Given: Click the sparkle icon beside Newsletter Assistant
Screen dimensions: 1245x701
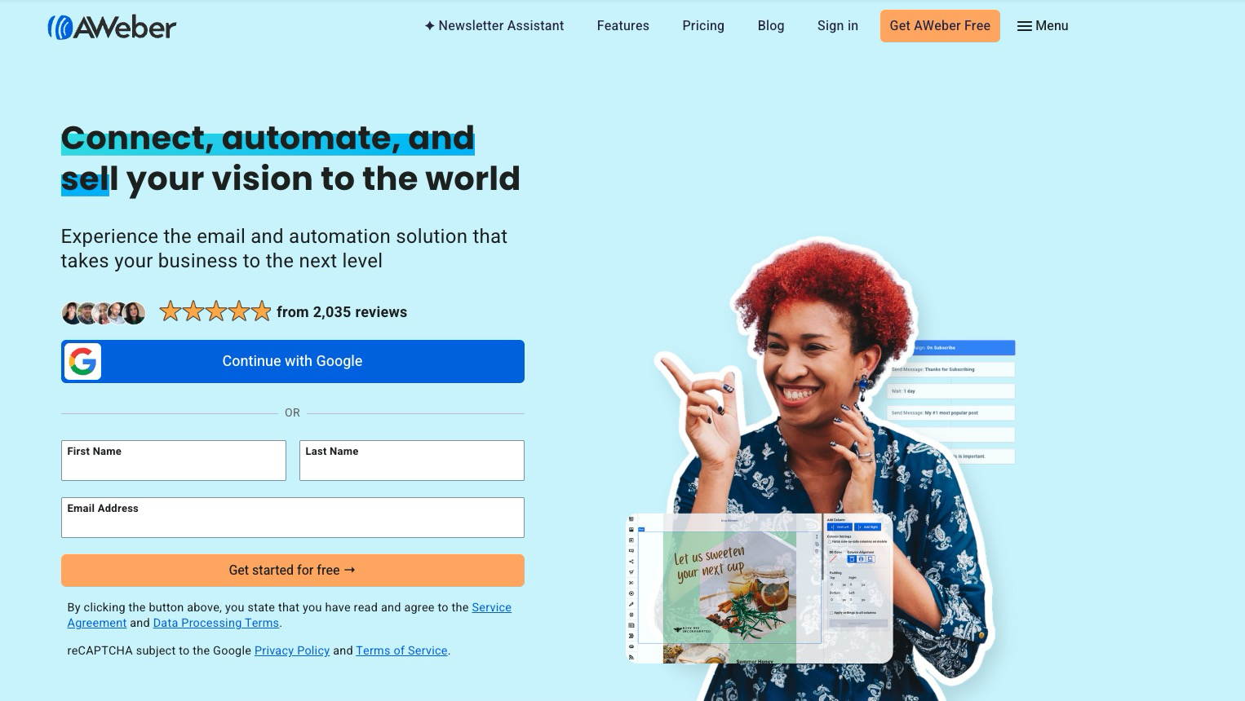Looking at the screenshot, I should tap(429, 26).
